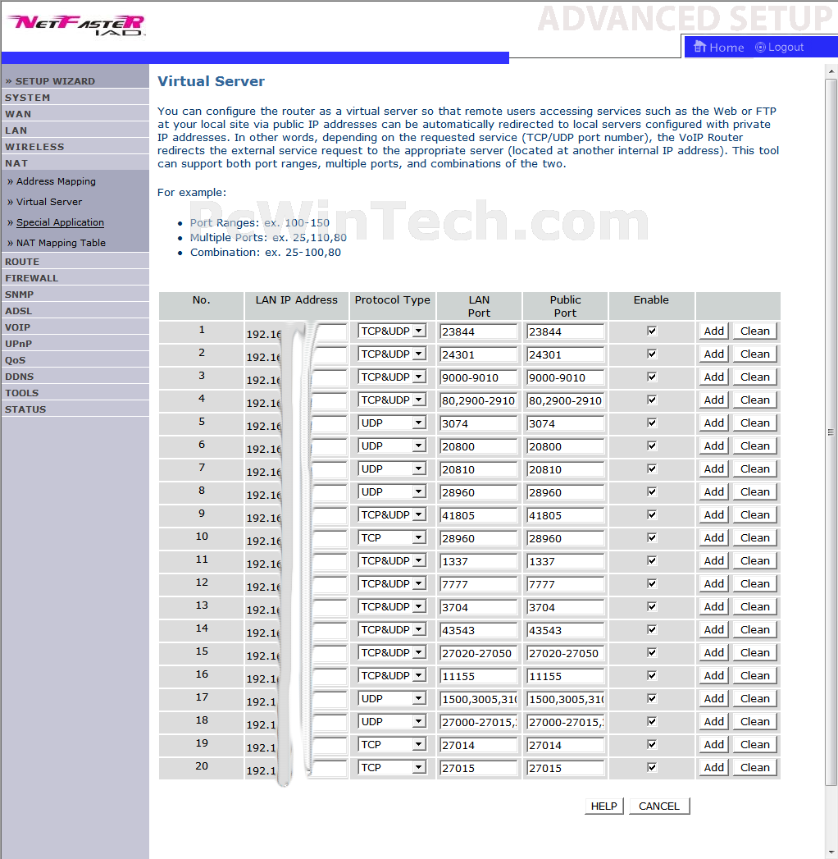Click the NetFaster IAD logo
This screenshot has height=859, width=838.
click(x=76, y=25)
